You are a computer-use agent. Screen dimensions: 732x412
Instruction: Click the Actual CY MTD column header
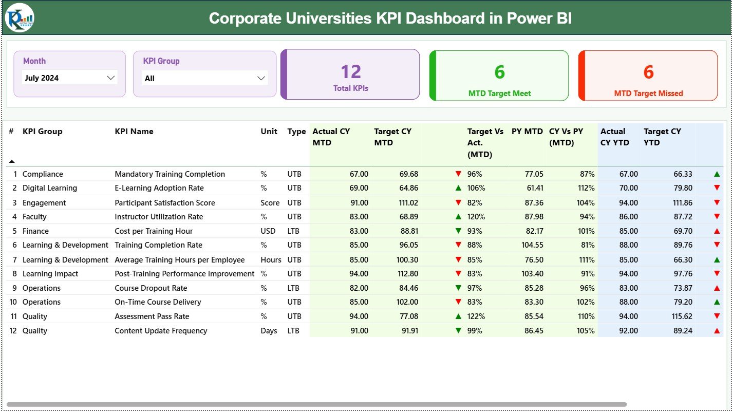[331, 137]
